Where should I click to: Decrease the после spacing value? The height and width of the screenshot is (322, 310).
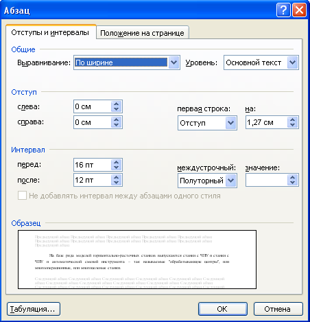pos(117,183)
